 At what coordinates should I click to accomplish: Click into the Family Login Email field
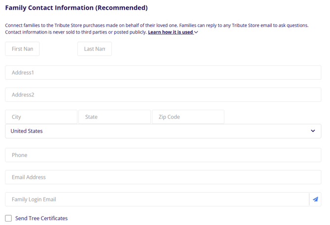point(157,199)
